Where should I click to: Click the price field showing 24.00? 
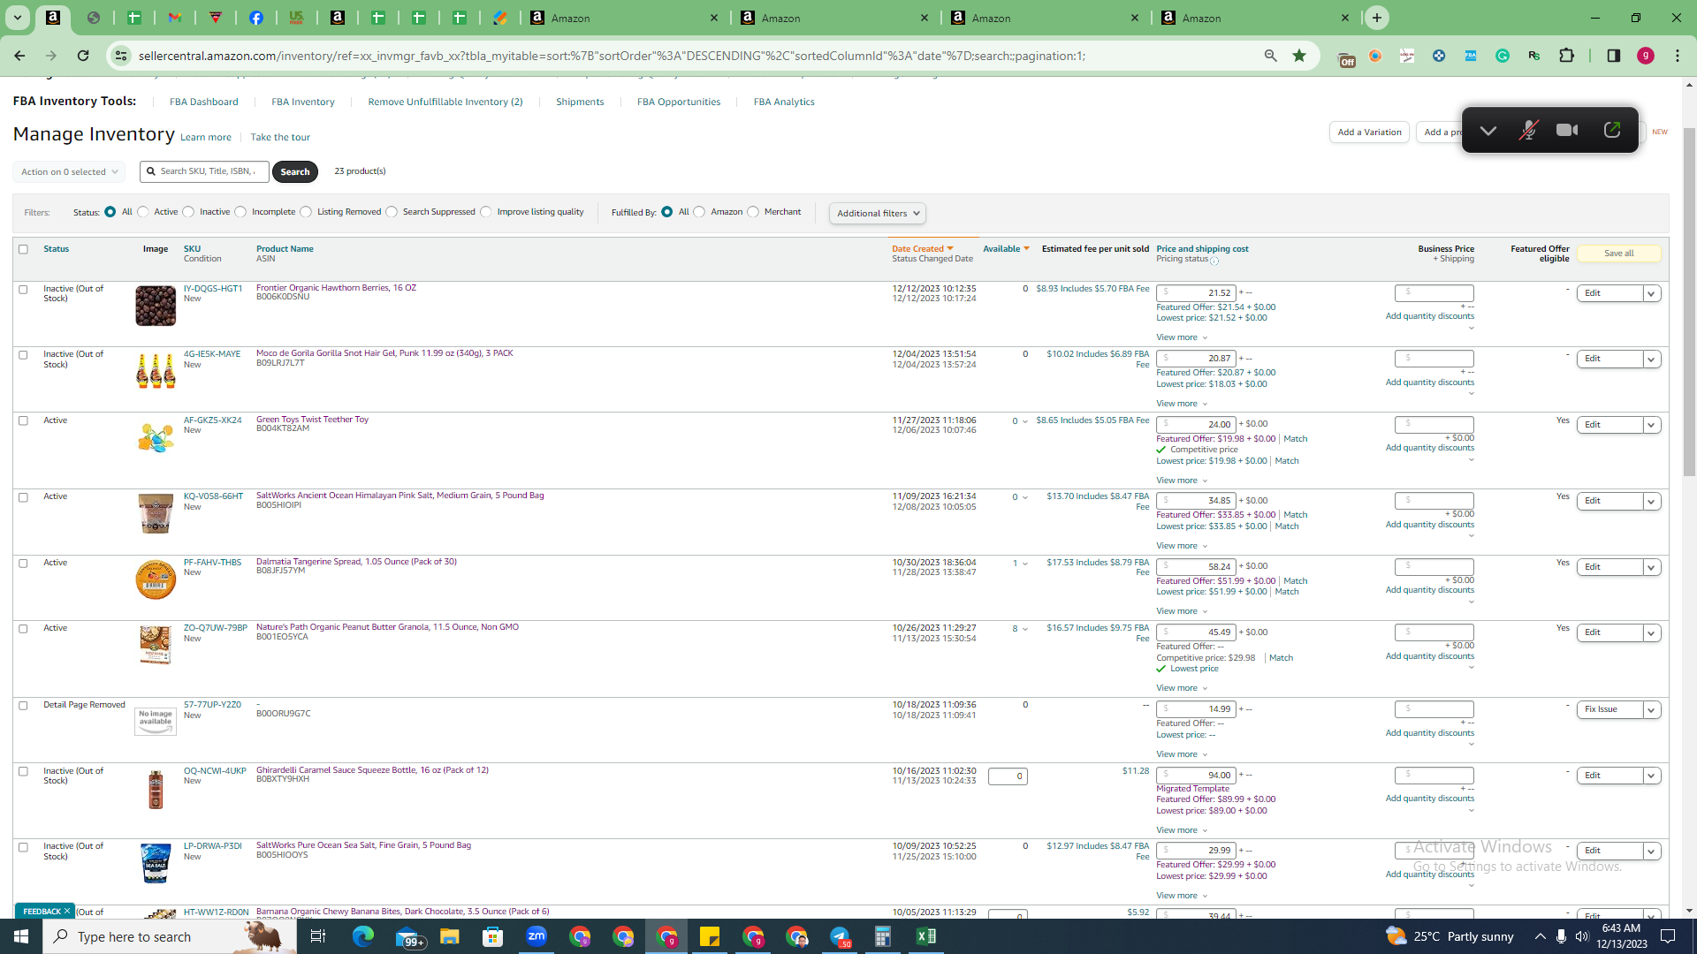[1196, 424]
